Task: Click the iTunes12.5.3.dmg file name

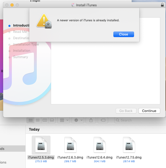Action: click(41, 157)
